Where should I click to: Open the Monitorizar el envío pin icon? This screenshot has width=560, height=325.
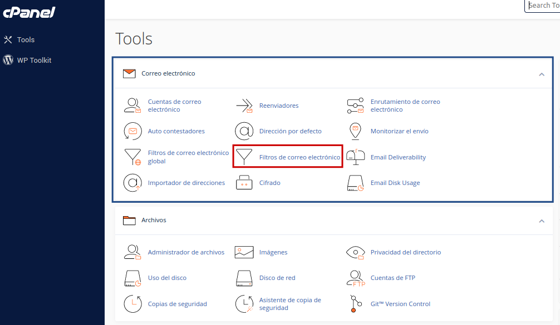(x=355, y=131)
